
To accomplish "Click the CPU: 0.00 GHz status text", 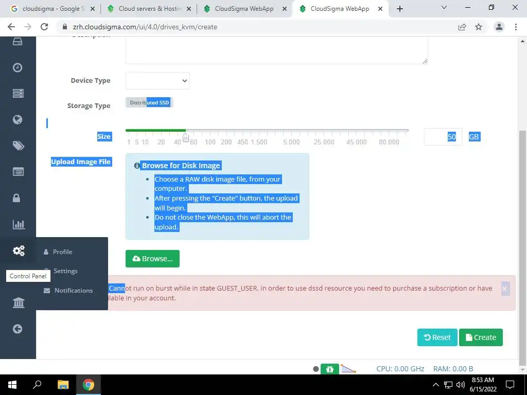I will pos(400,369).
